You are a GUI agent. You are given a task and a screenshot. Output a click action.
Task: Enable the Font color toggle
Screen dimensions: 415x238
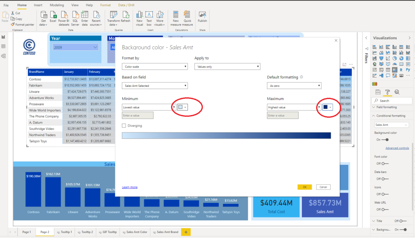(385, 163)
